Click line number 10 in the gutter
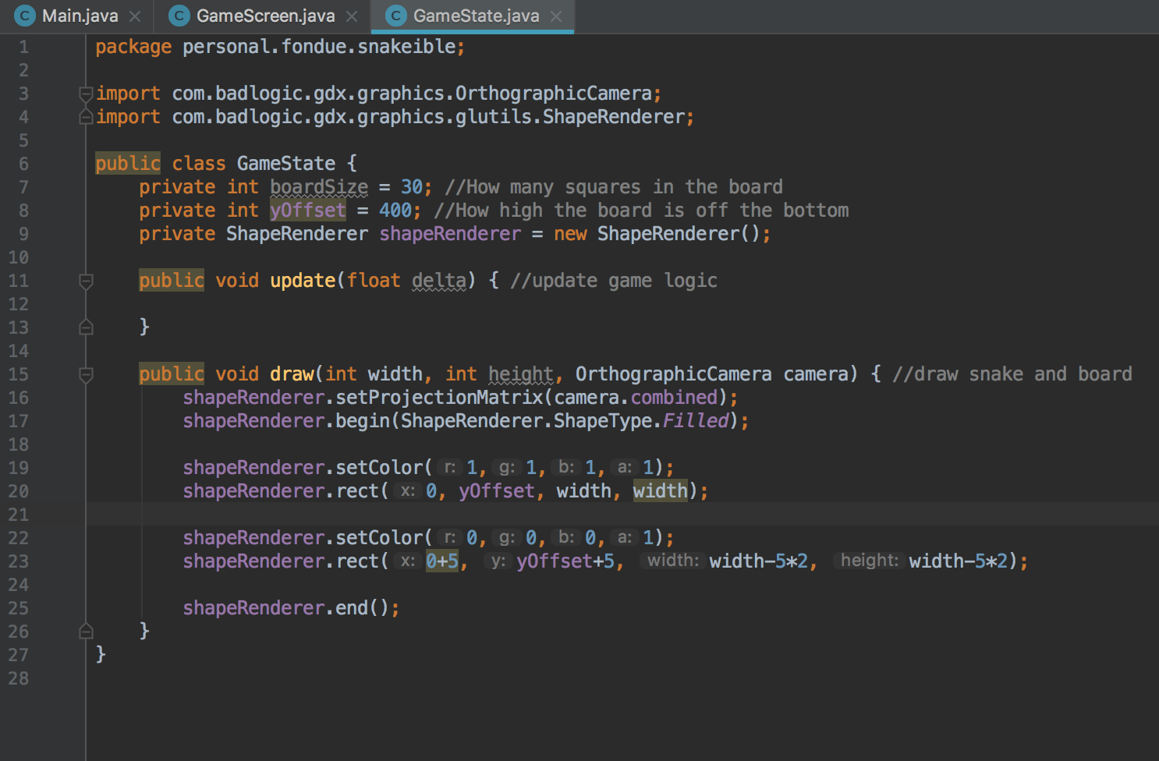The image size is (1159, 761). click(x=18, y=257)
